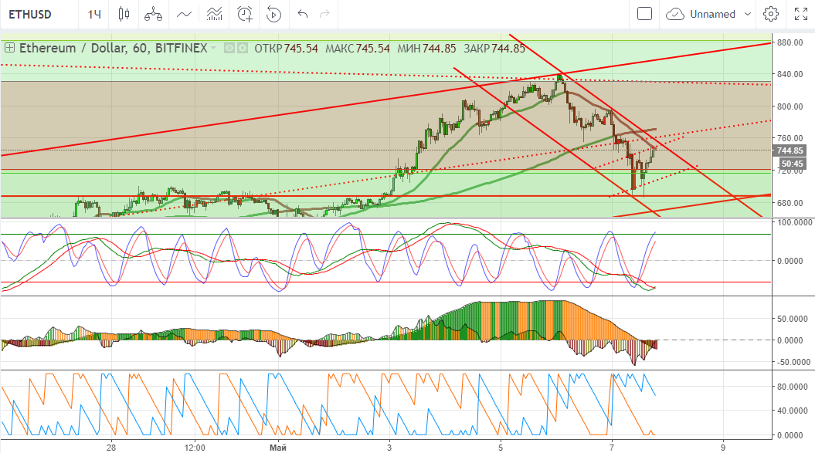815x453 pixels.
Task: Create an alert with alarm clock icon
Action: (245, 14)
